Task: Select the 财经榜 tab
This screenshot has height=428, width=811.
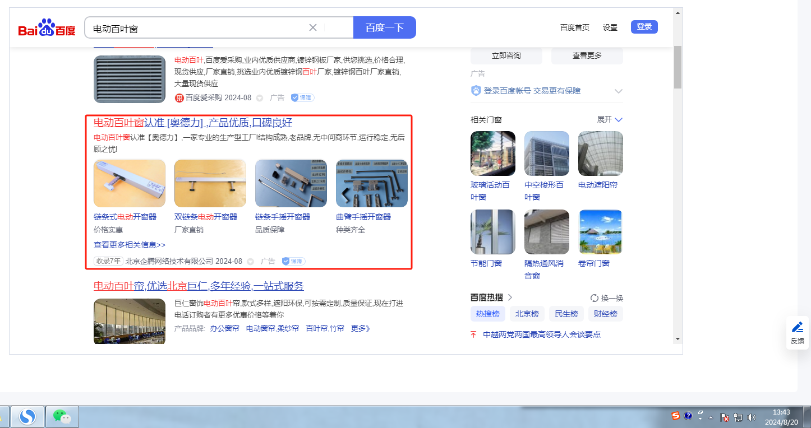Action: (x=606, y=314)
